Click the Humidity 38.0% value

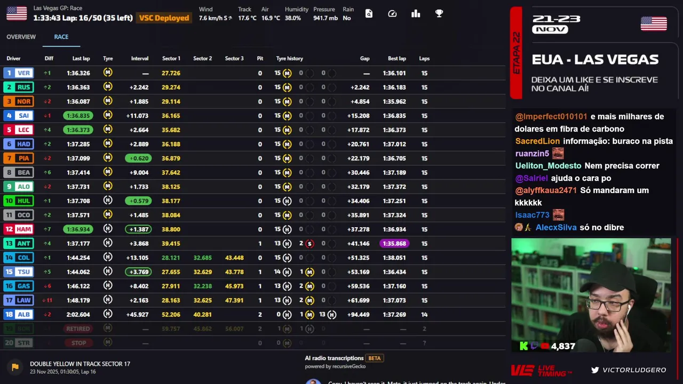coord(293,18)
